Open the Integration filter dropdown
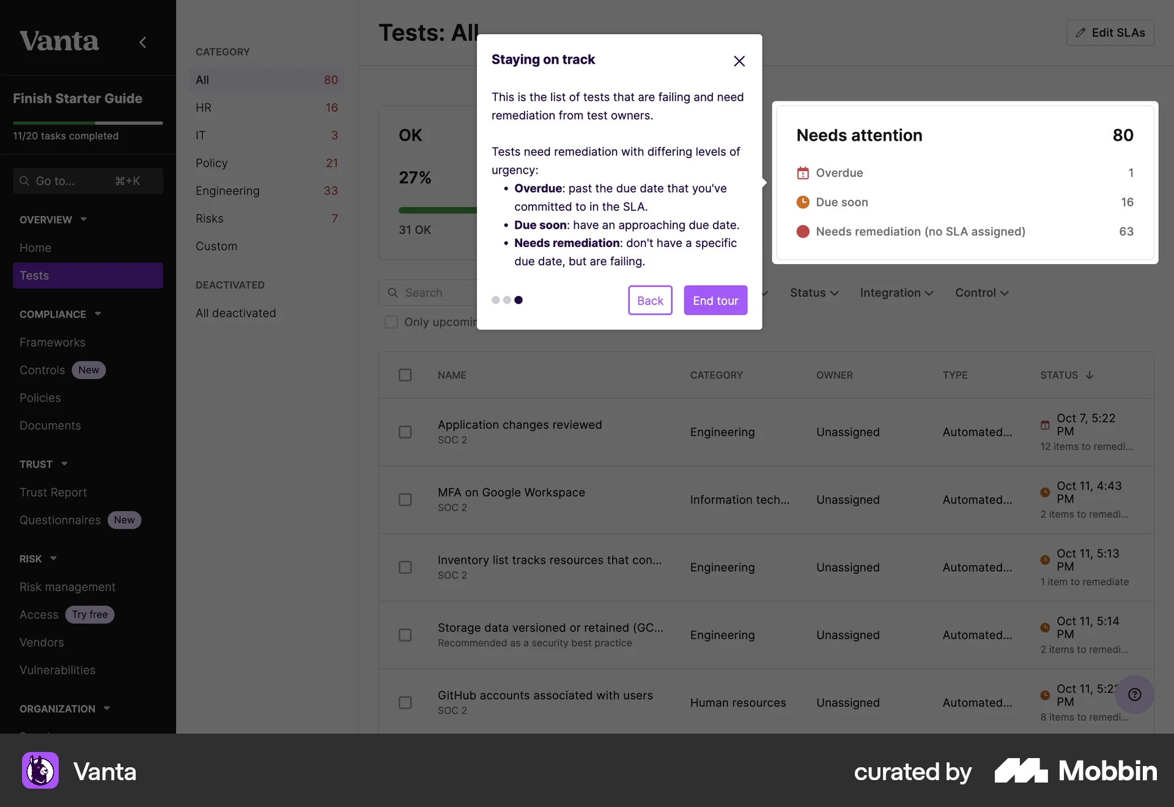This screenshot has width=1174, height=807. point(896,293)
